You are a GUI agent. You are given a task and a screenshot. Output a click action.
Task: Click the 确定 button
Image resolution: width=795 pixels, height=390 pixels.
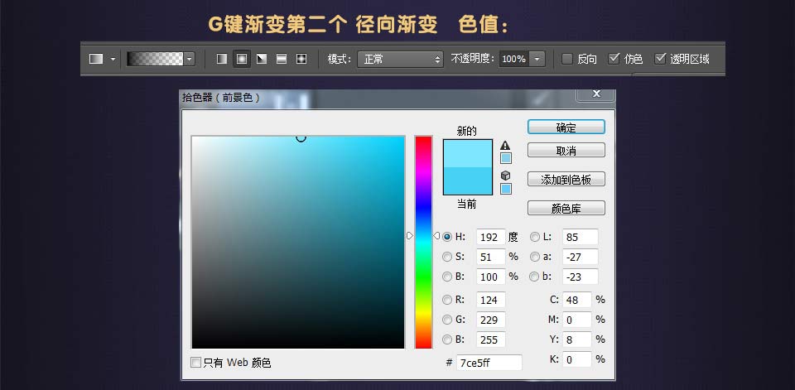[x=566, y=128]
